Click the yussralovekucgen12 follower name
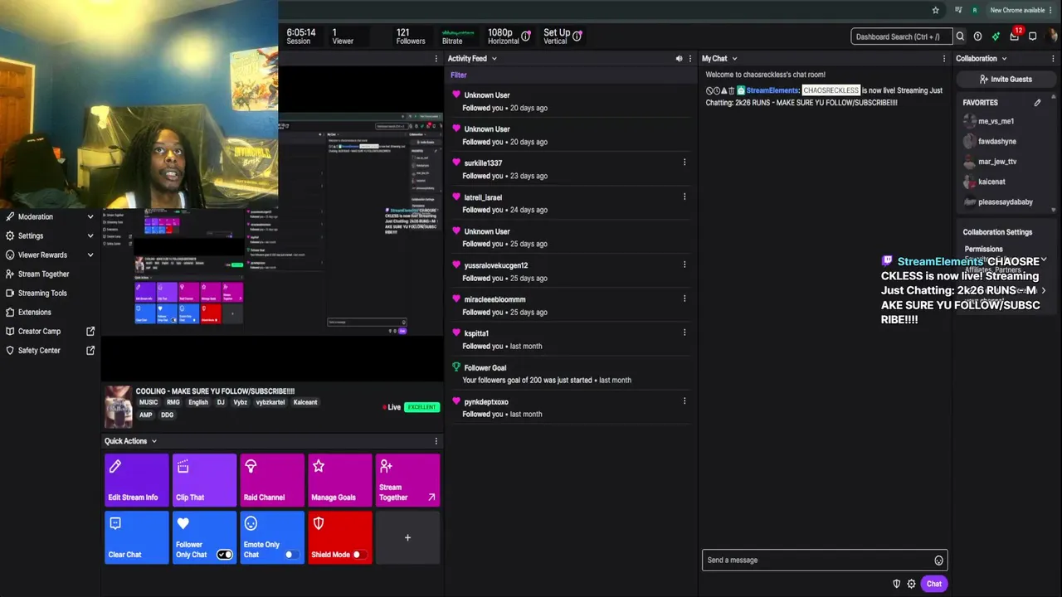1062x597 pixels. (495, 265)
